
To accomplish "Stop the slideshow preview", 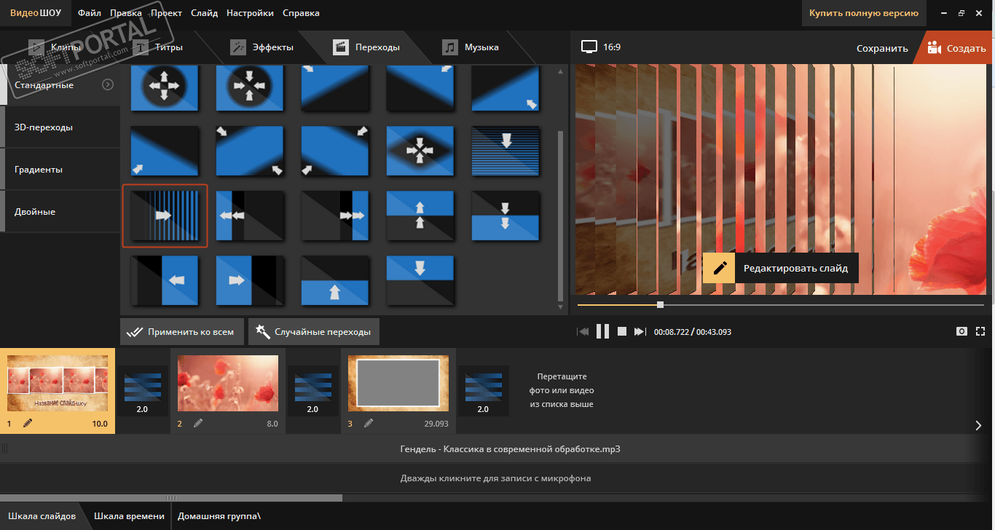I will [x=622, y=331].
